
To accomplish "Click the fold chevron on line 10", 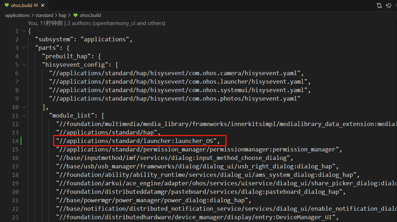I will [24, 107].
